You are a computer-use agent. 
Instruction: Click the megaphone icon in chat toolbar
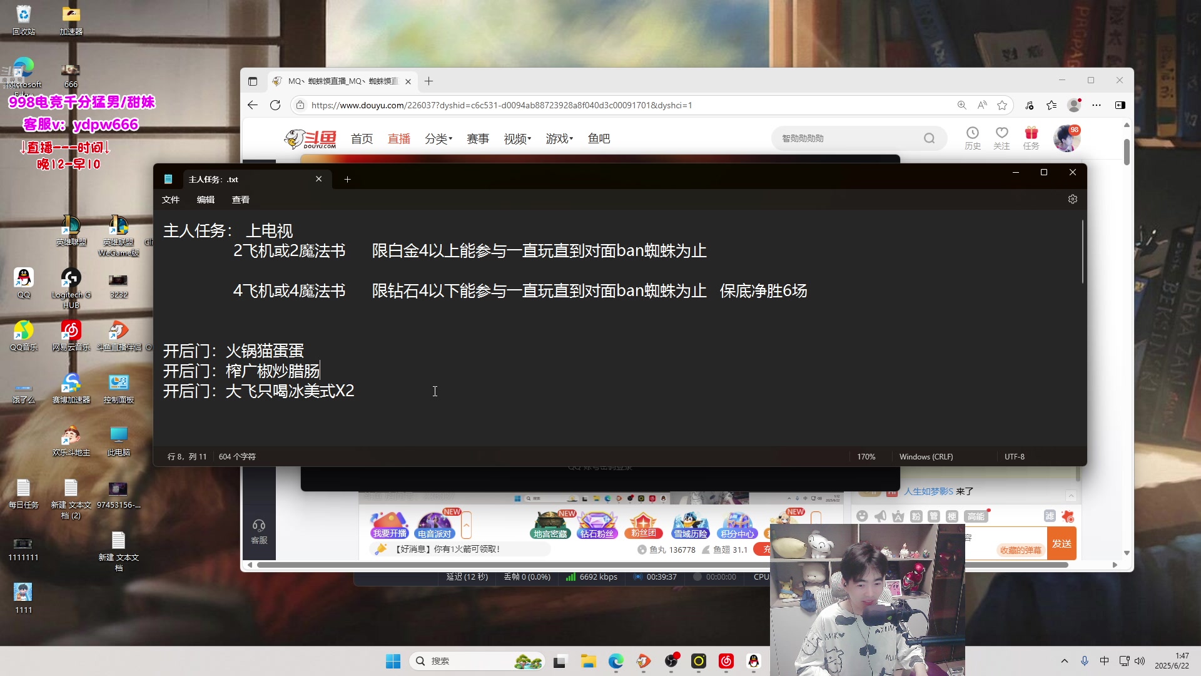880,516
